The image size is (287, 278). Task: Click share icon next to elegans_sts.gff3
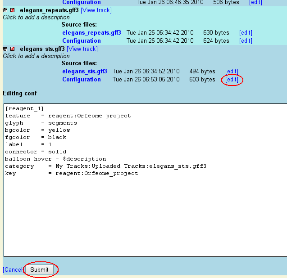[x=12, y=49]
